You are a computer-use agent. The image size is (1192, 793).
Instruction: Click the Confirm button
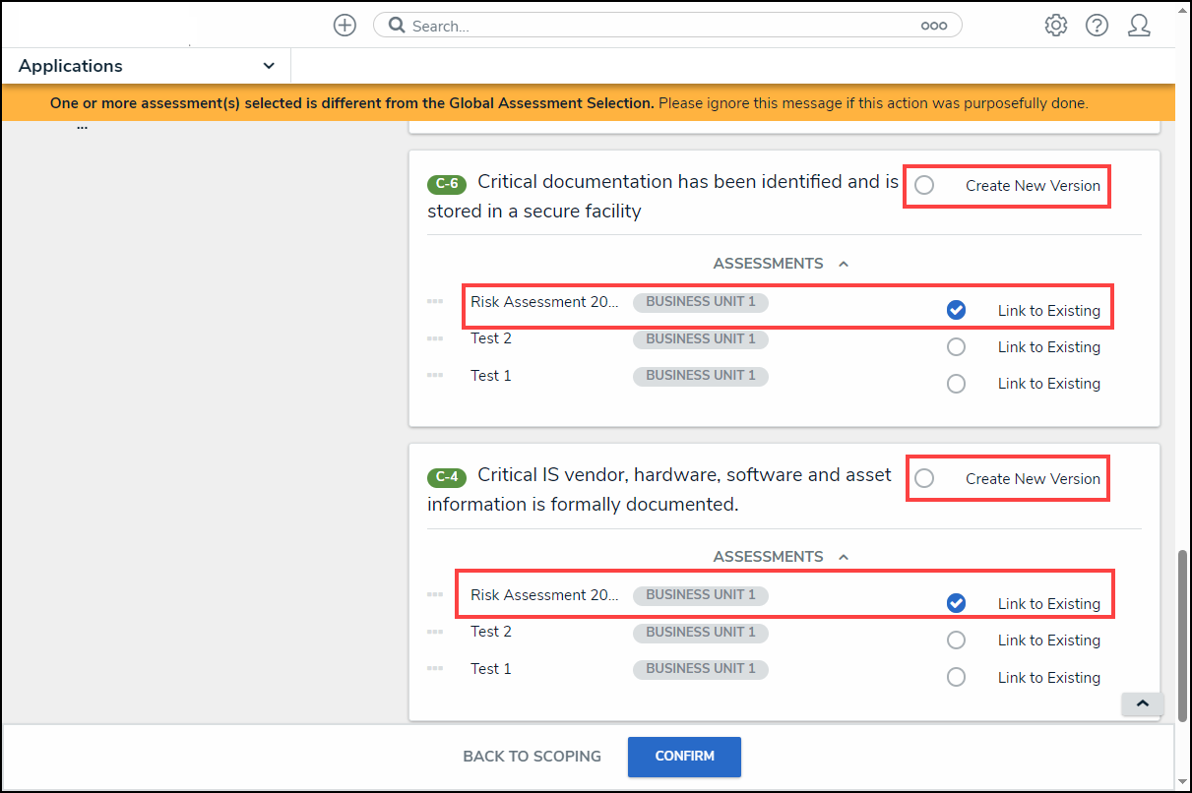point(684,757)
